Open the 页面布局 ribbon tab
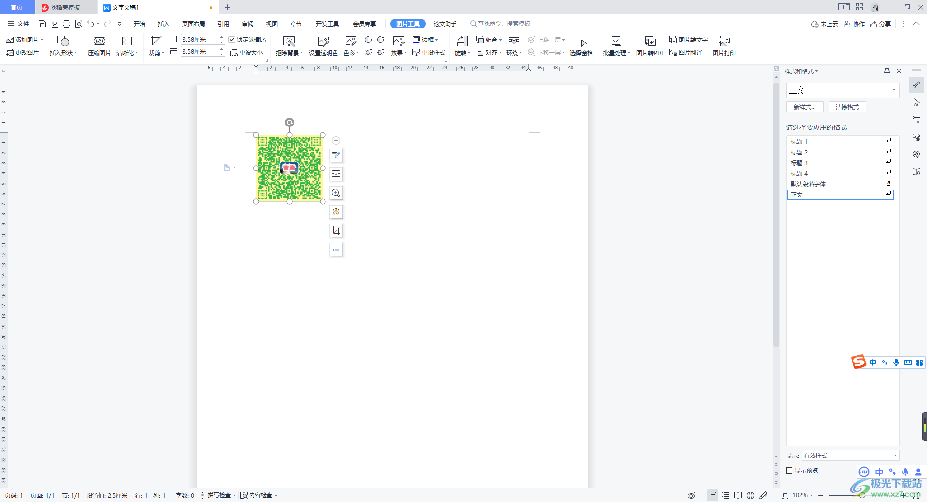927x502 pixels. point(194,24)
